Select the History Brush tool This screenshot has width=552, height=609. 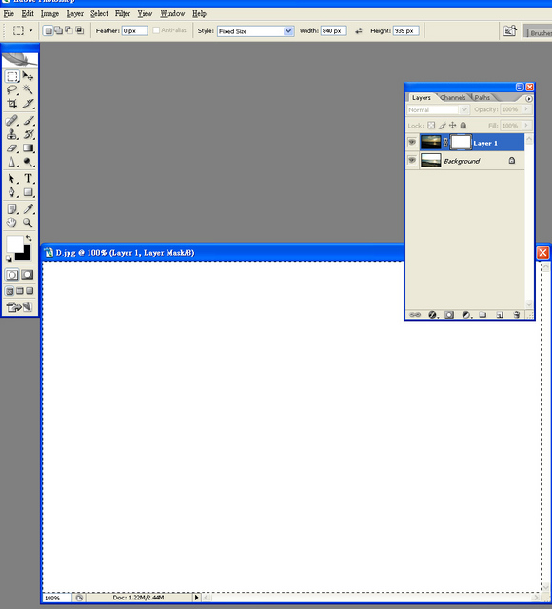pos(28,134)
